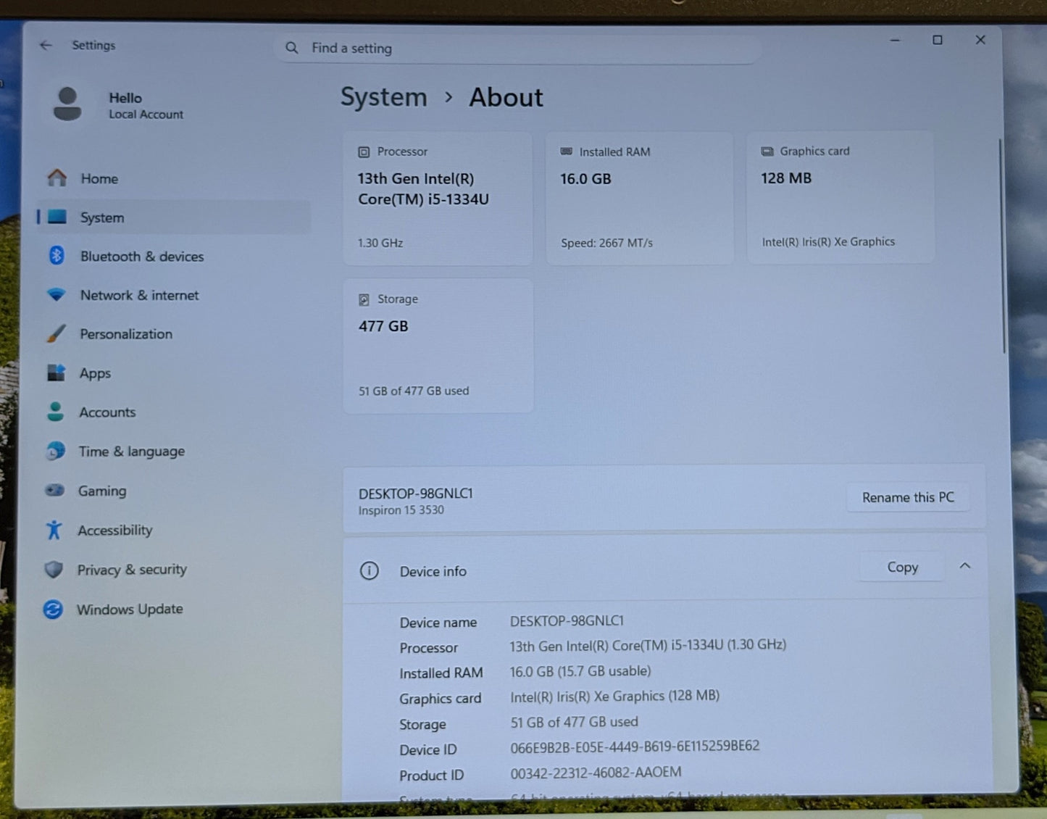Click System in the breadcrumb
The height and width of the screenshot is (819, 1047).
pos(384,97)
